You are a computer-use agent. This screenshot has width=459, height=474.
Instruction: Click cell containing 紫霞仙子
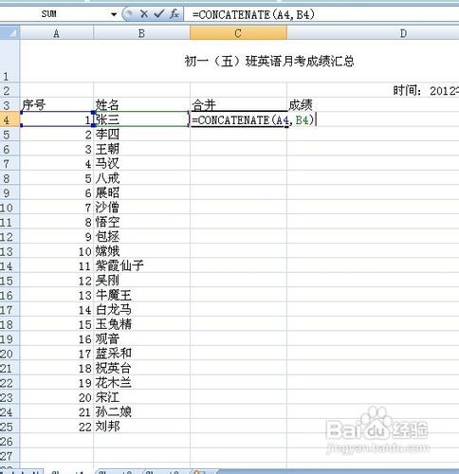[x=141, y=266]
